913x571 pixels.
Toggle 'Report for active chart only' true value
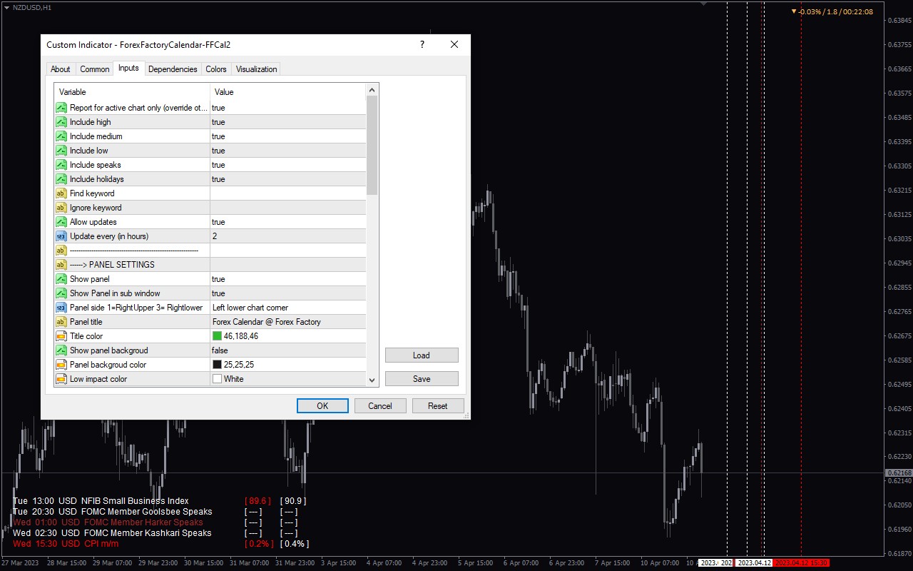[x=288, y=108]
